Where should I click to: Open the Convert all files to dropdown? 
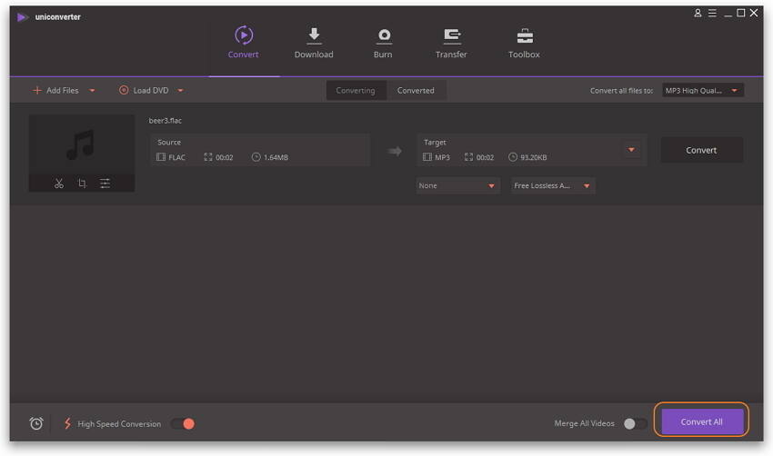tap(702, 91)
